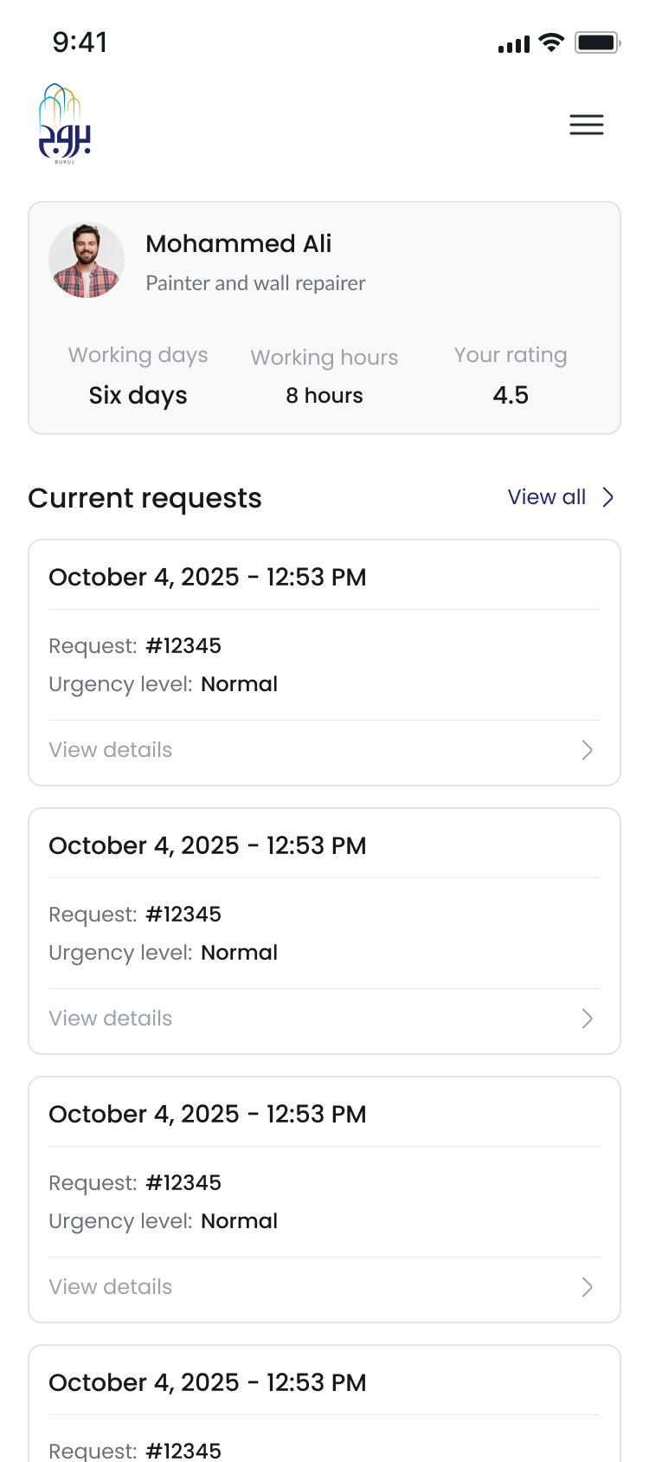Tap Mohammed Ali's profile photo

(x=87, y=259)
